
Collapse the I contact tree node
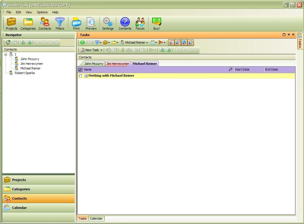pos(6,54)
